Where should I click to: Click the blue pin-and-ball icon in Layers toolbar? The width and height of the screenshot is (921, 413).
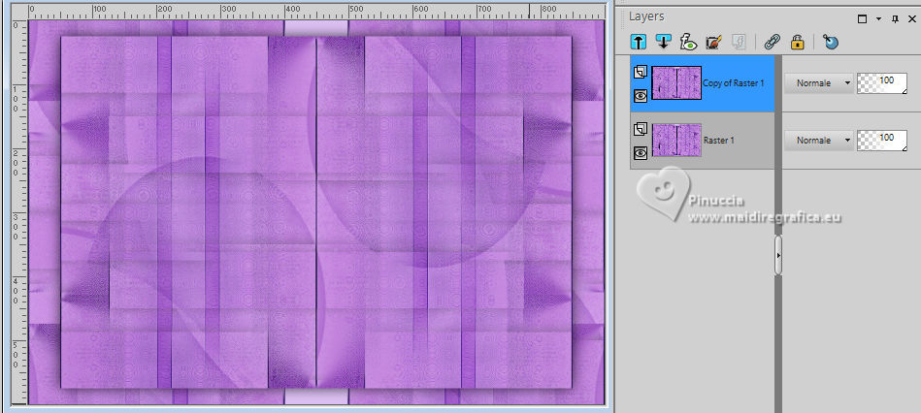830,42
